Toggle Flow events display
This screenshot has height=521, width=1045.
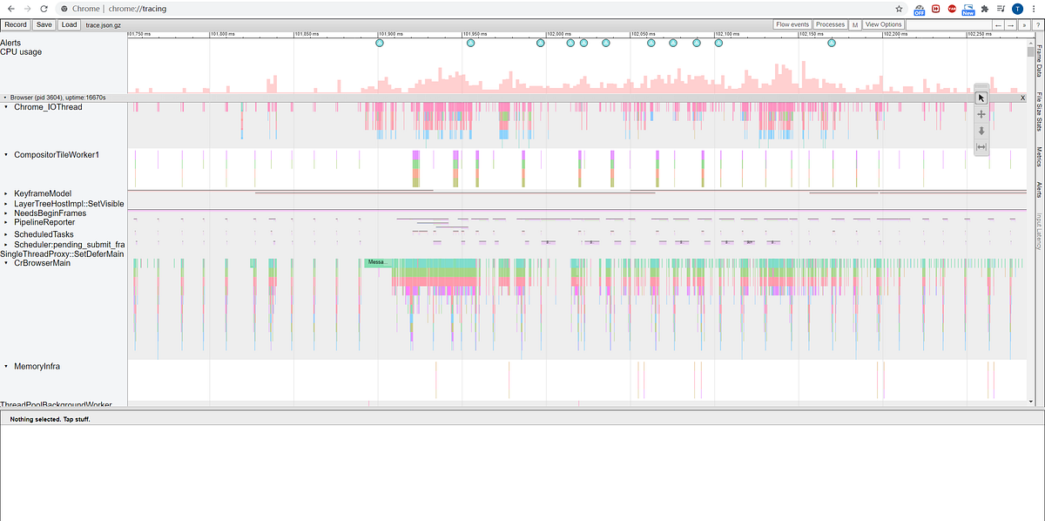point(791,24)
